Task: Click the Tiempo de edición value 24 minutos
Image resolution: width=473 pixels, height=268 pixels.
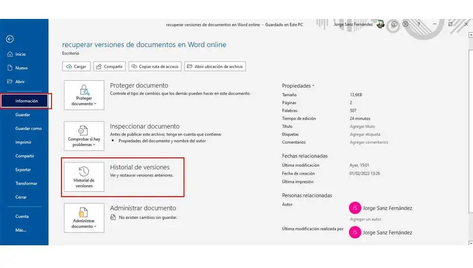Action: pyautogui.click(x=360, y=119)
